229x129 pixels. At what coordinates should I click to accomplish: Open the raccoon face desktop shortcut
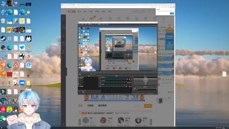click(9, 30)
